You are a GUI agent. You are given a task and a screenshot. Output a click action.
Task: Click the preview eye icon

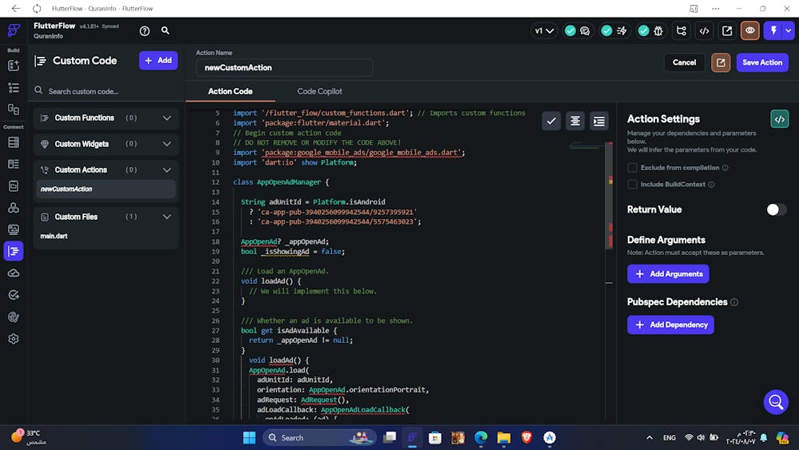pyautogui.click(x=749, y=31)
